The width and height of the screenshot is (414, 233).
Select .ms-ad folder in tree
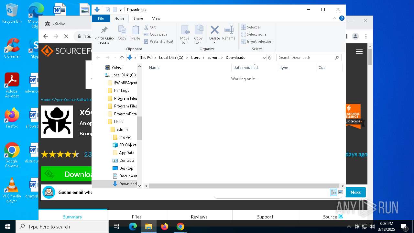(125, 137)
